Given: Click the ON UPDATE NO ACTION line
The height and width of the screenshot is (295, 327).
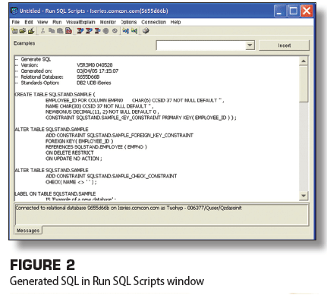Looking at the screenshot, I should 74,158.
